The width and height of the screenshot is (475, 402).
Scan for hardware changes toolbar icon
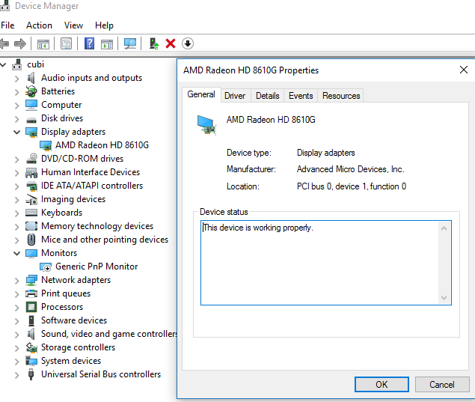pos(130,43)
